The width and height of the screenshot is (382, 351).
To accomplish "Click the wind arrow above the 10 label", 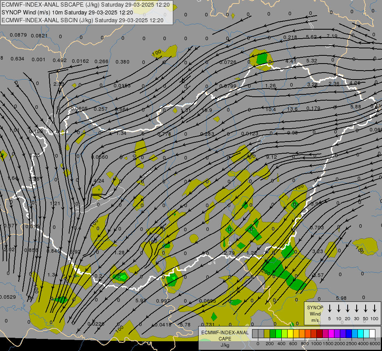I will (339, 308).
